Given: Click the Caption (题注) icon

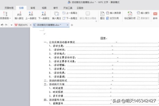Looking at the screenshot, I should 103,15.
